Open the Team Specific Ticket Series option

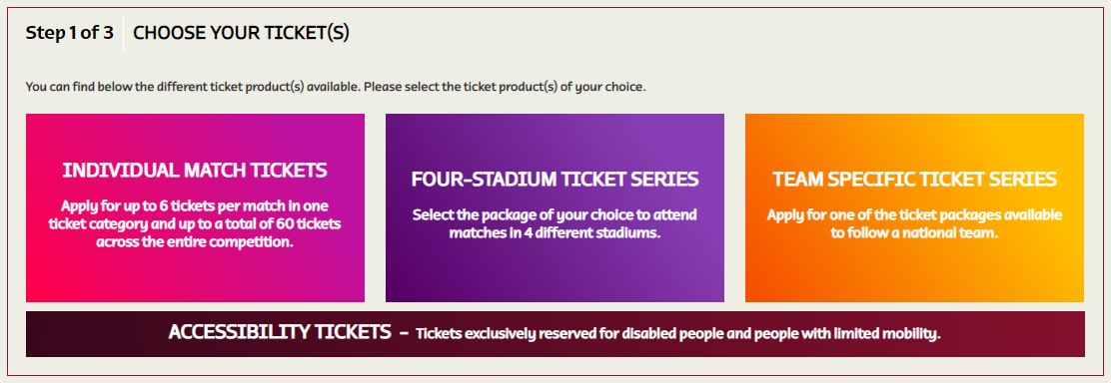pyautogui.click(x=915, y=207)
